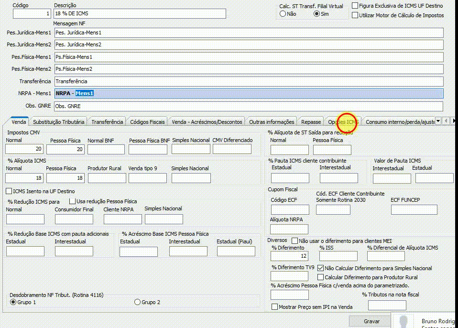Click the 'Obs. GNRE' input field
Screen dimensions: 458x328
click(249, 106)
